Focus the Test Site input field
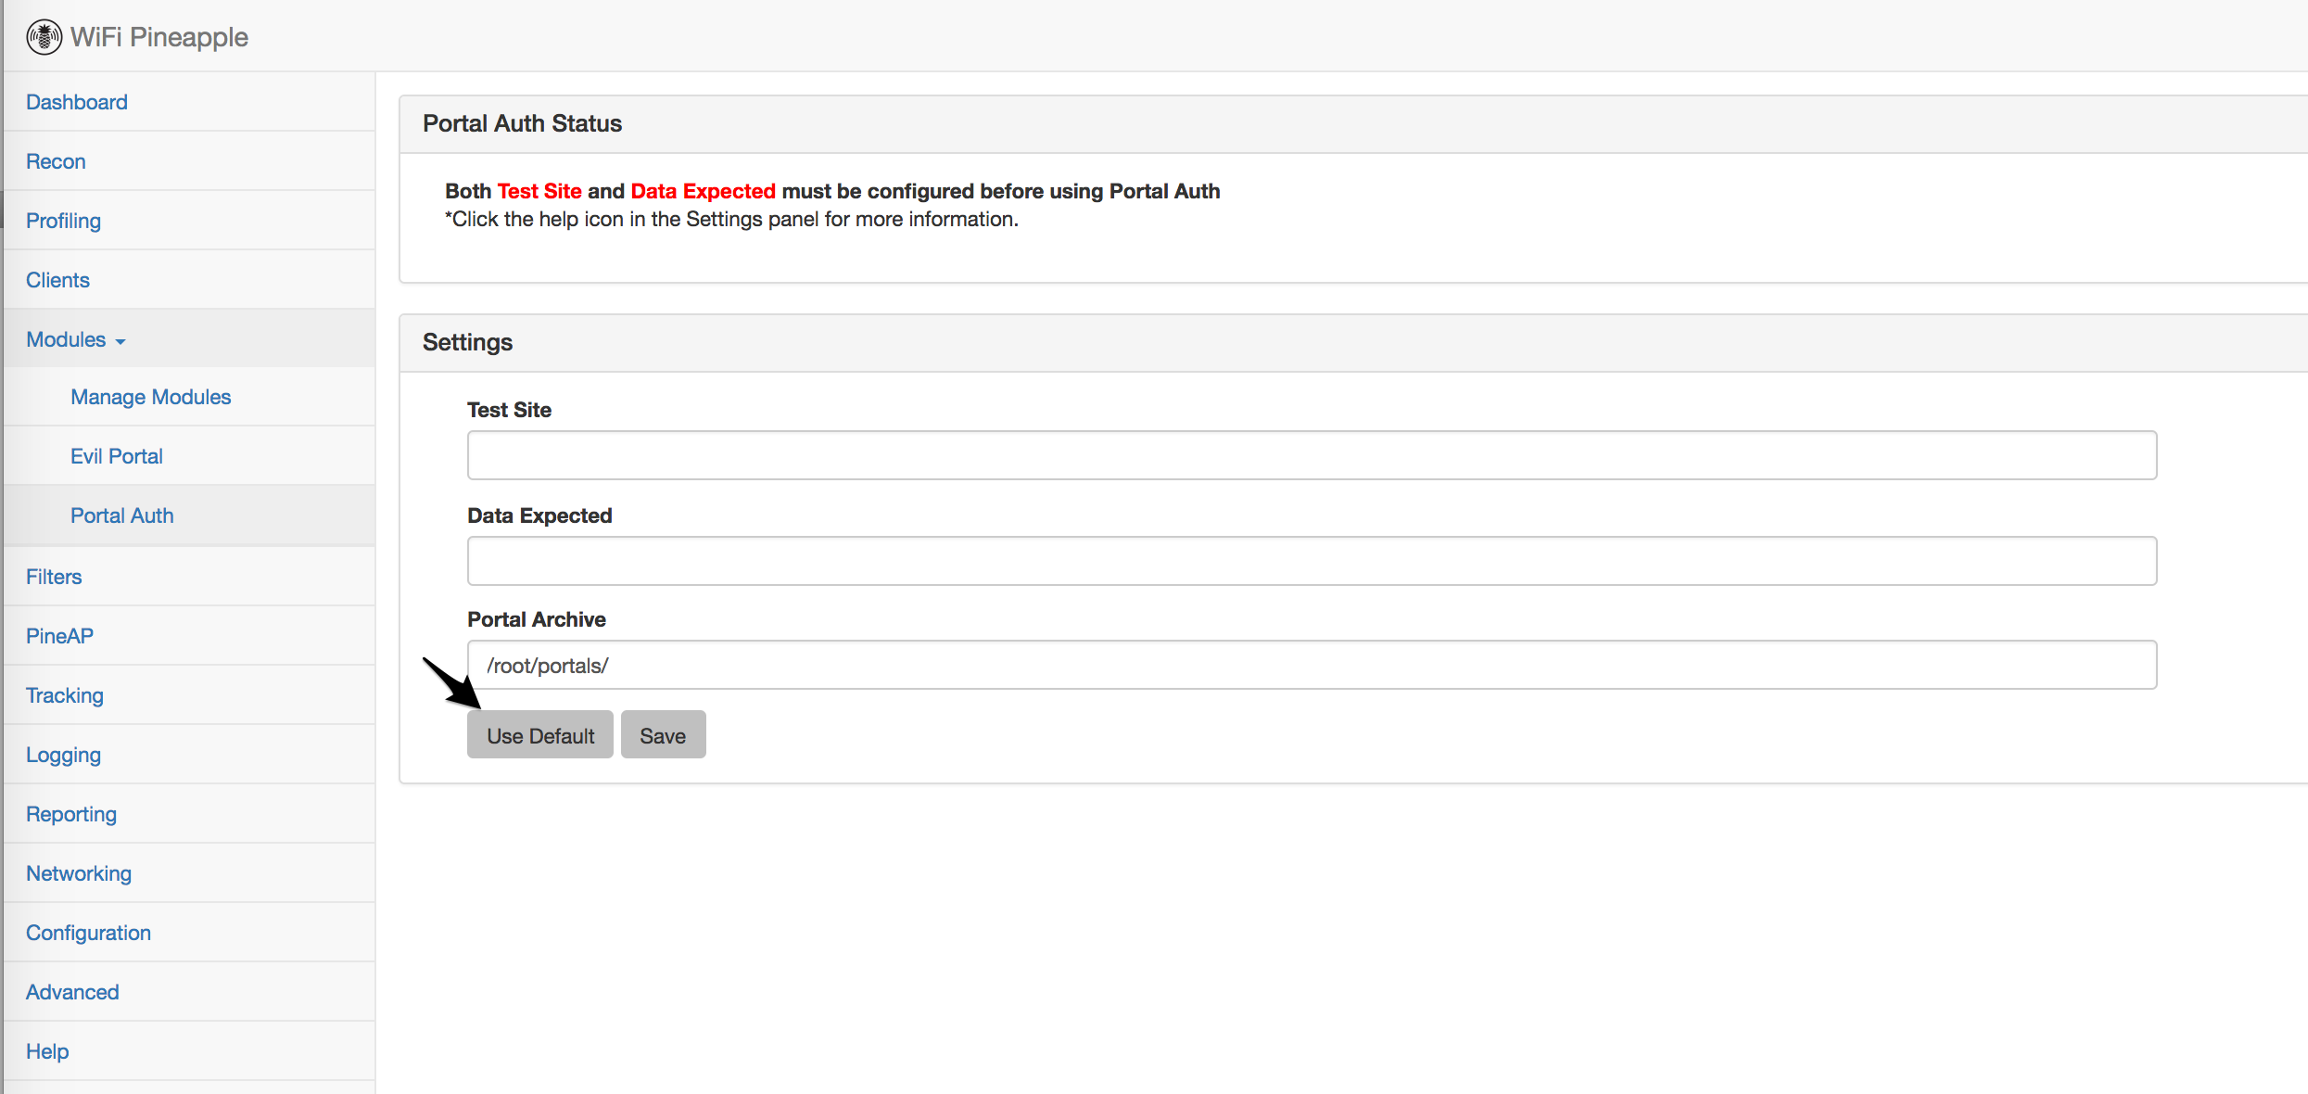 point(1312,455)
